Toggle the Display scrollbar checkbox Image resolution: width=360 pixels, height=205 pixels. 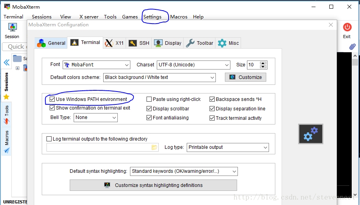click(149, 108)
